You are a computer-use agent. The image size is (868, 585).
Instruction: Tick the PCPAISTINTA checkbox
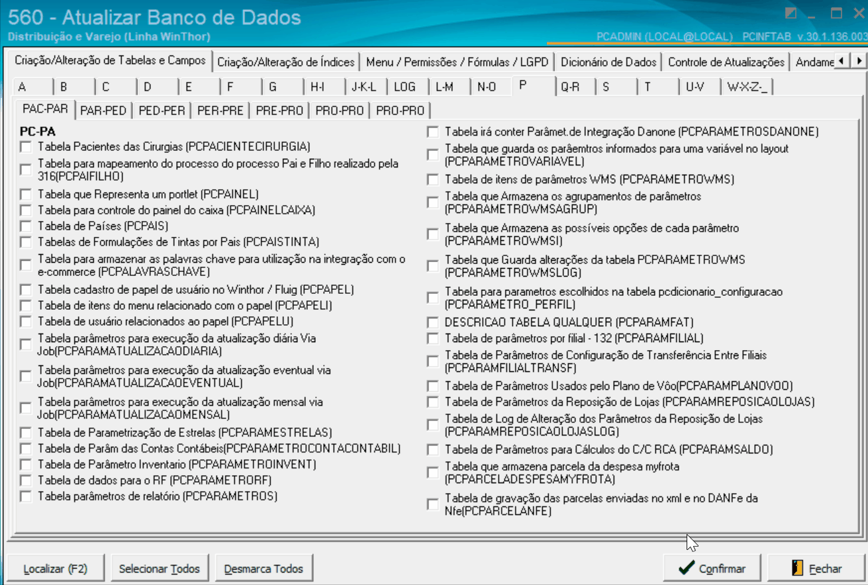26,242
